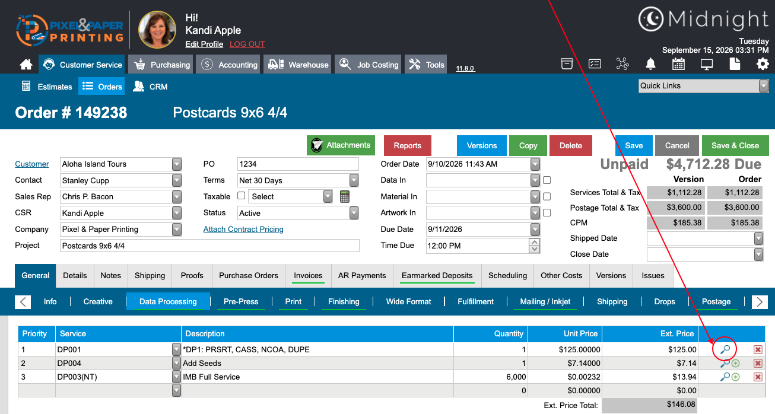The width and height of the screenshot is (775, 414).
Task: Open the Status Active dropdown
Action: [x=298, y=213]
